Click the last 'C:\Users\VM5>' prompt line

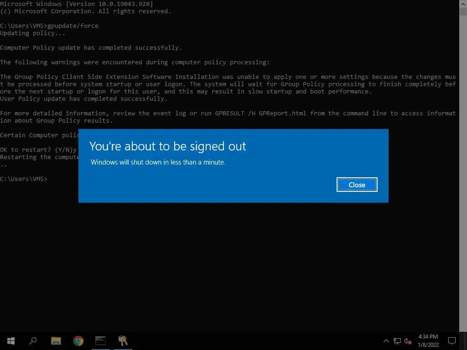pyautogui.click(x=24, y=179)
